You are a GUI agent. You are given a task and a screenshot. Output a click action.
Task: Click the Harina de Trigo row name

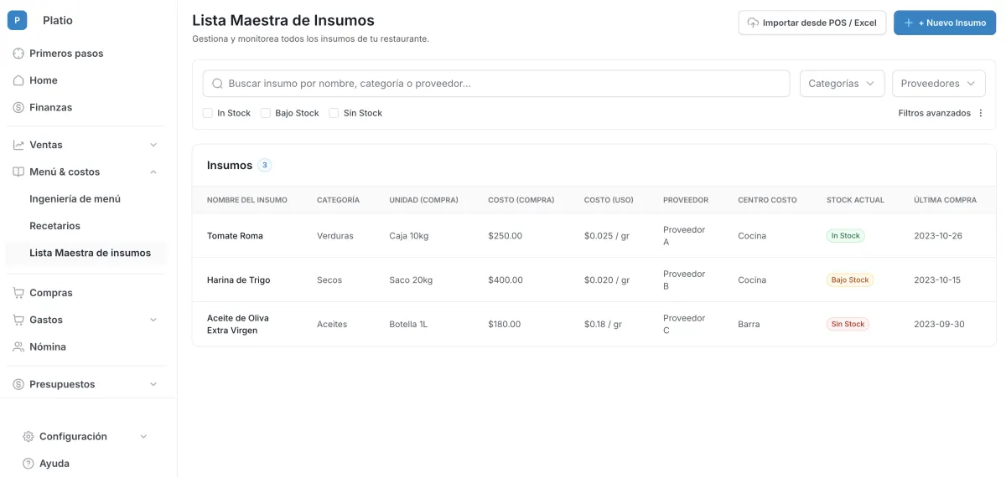(x=239, y=280)
